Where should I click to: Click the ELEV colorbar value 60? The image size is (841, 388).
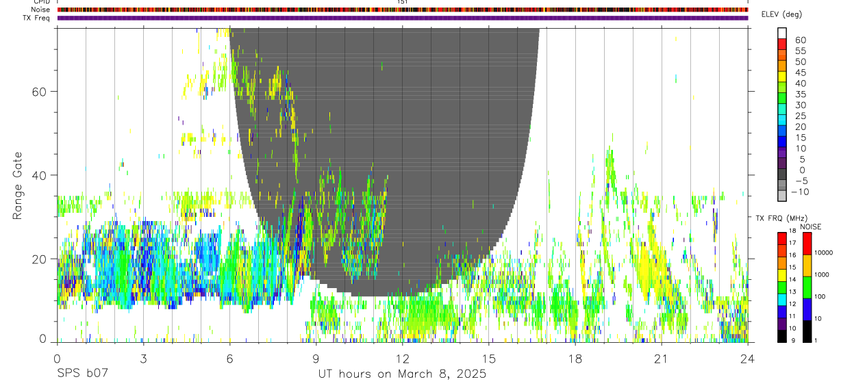[x=800, y=40]
